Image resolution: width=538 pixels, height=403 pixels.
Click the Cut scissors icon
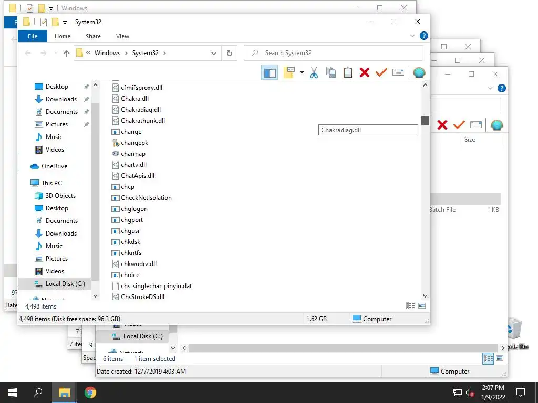tap(314, 72)
